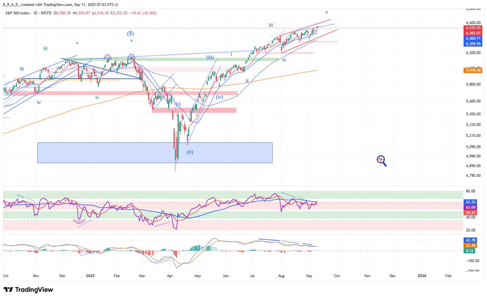Image resolution: width=487 pixels, height=299 pixels.
Task: Click the Sep label on time axis
Action: point(309,276)
